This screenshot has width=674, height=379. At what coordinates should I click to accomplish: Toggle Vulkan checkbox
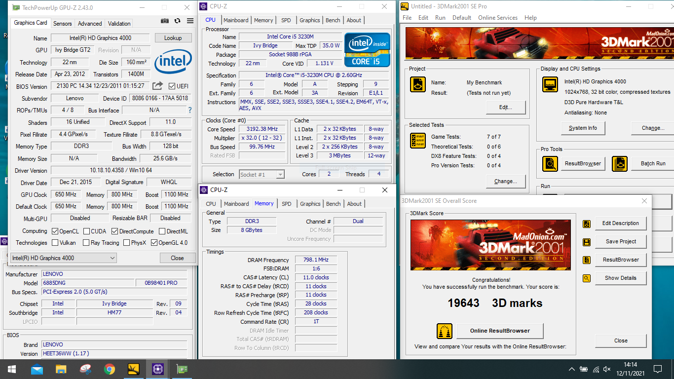point(55,243)
